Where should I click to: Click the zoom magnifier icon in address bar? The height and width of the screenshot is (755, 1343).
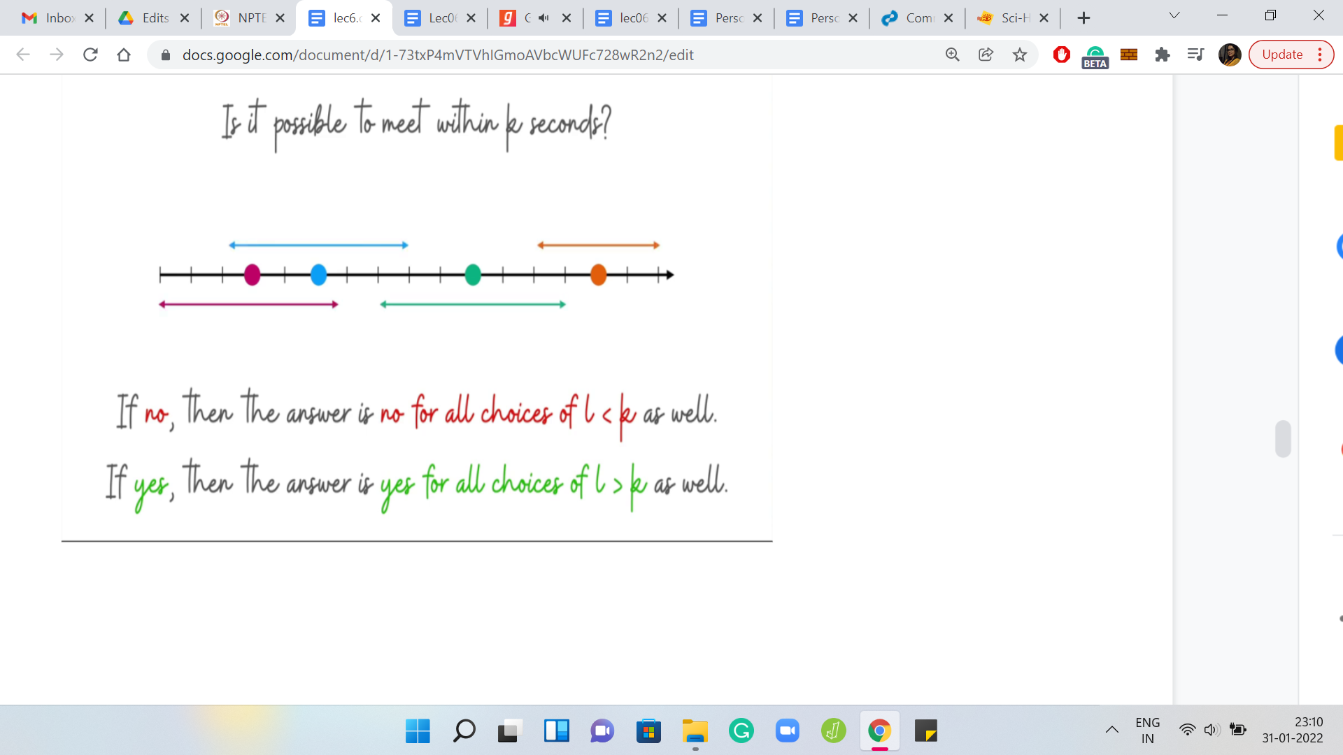coord(952,55)
